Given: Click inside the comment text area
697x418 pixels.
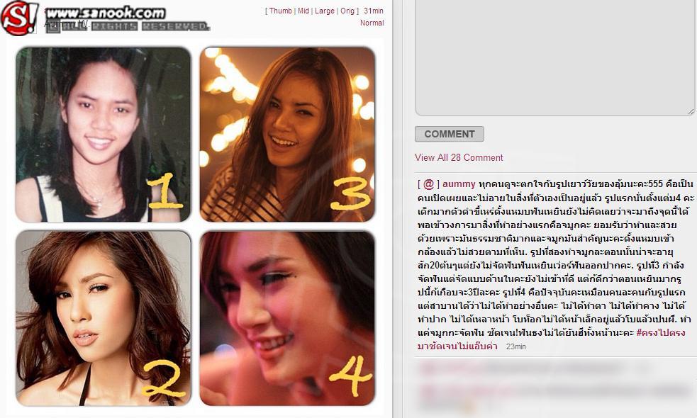Looking at the screenshot, I should pyautogui.click(x=554, y=58).
